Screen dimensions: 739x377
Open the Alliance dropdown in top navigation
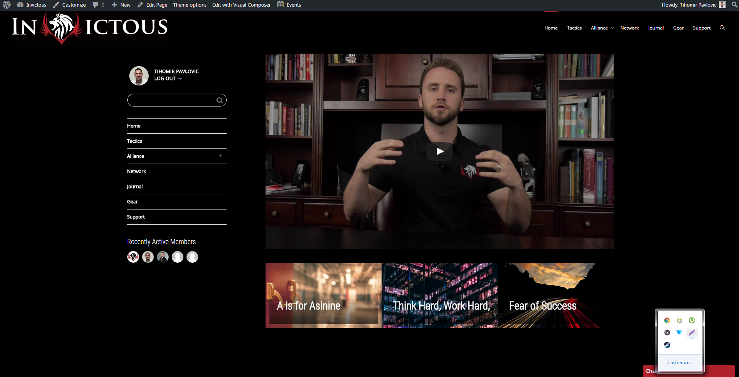(x=602, y=28)
